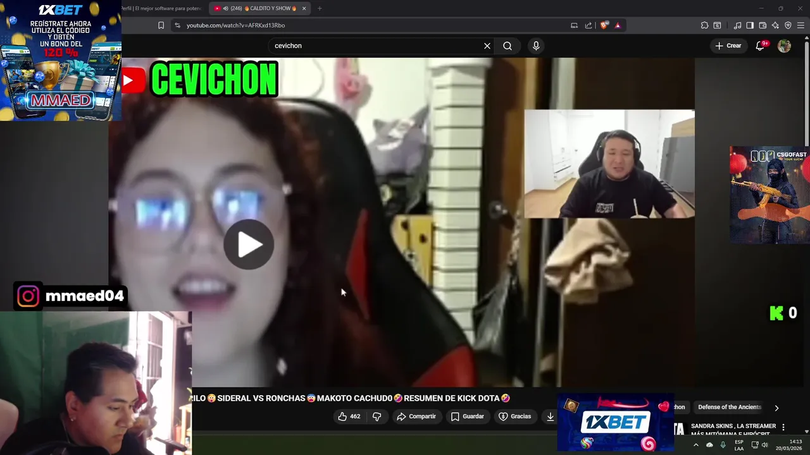Open a new browser tab
The height and width of the screenshot is (455, 810).
pyautogui.click(x=320, y=8)
